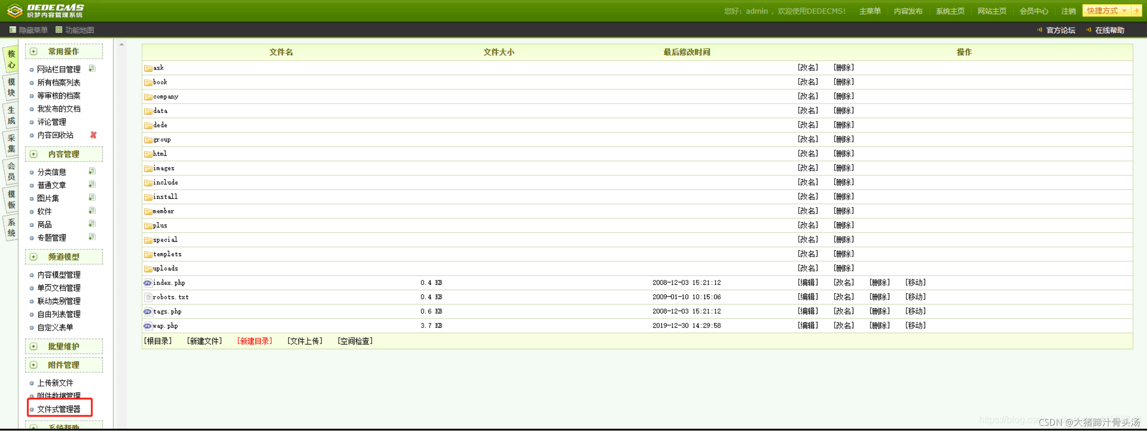Image resolution: width=1147 pixels, height=431 pixels.
Task: Open the 快捷方式 dropdown
Action: tap(1107, 11)
